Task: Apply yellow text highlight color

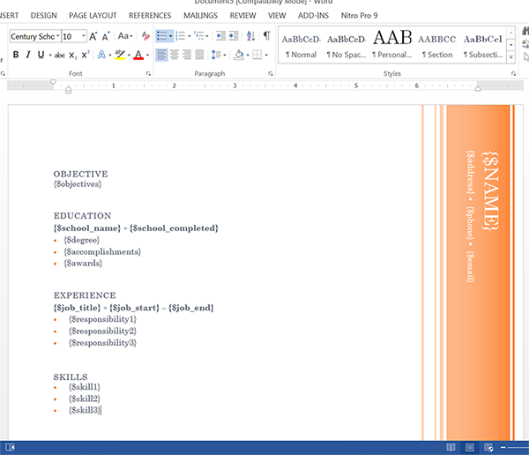Action: point(120,55)
